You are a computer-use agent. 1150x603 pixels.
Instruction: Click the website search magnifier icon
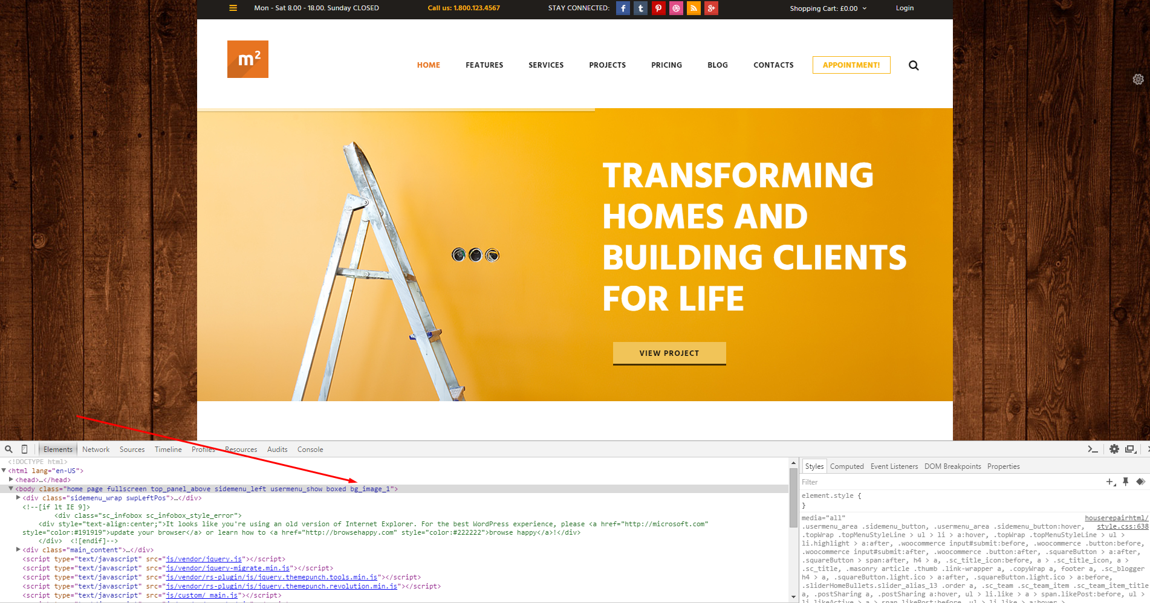[914, 65]
